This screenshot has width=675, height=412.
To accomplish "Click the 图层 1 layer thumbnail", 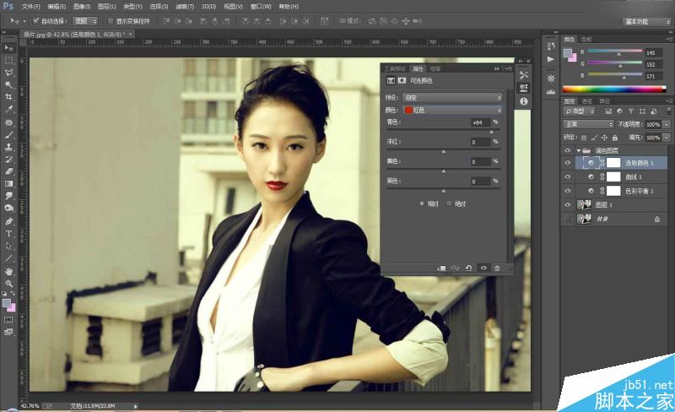I will tap(584, 204).
